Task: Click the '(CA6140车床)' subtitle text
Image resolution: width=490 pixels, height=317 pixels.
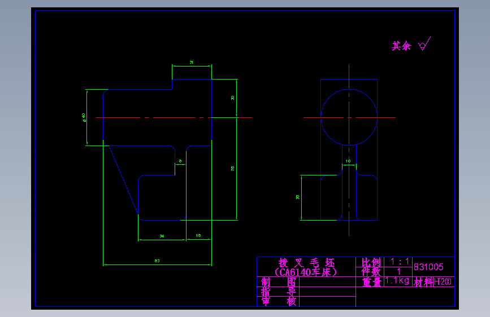Action: tap(306, 272)
